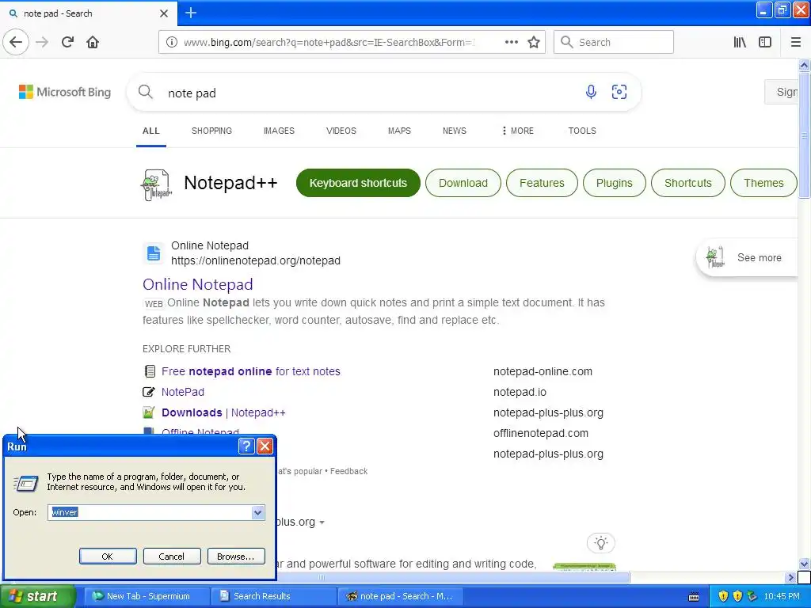
Task: Click the lightbulb feedback icon
Action: pyautogui.click(x=600, y=543)
